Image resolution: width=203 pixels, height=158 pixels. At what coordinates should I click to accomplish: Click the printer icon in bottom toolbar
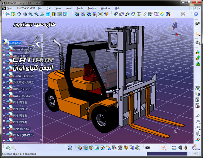(70, 148)
